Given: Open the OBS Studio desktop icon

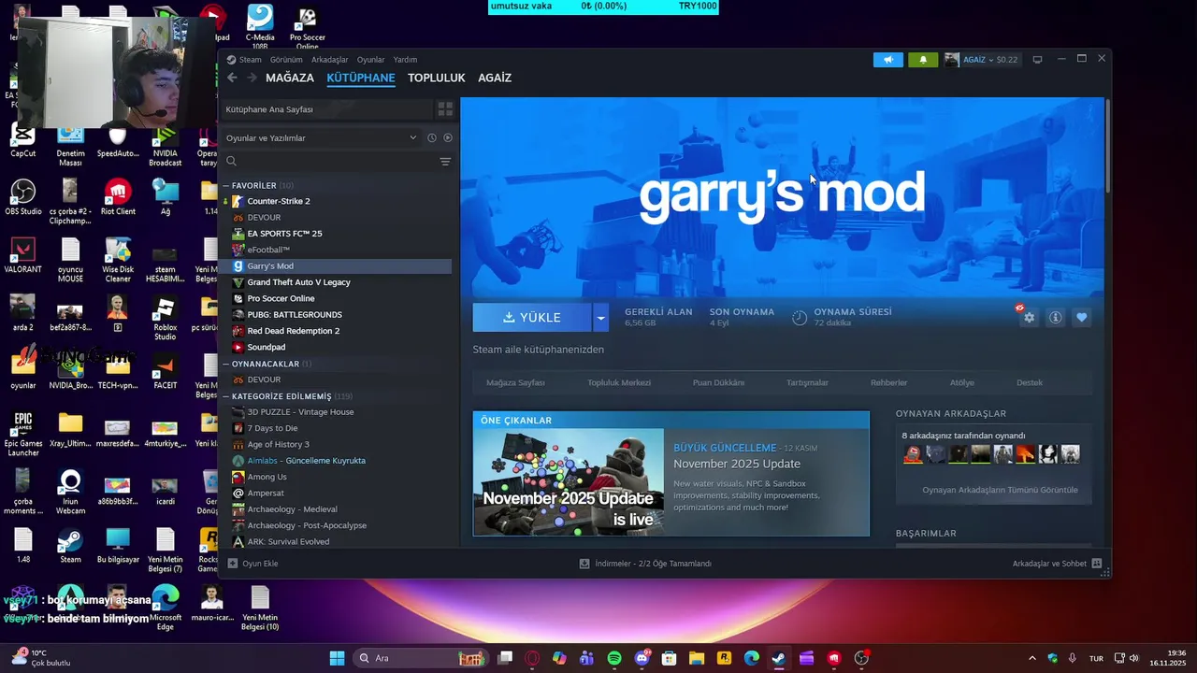Looking at the screenshot, I should coord(23,197).
